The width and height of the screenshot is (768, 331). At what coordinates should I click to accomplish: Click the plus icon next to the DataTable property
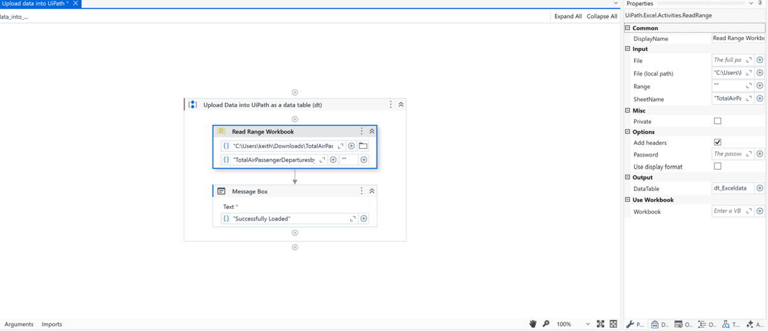[x=760, y=189]
